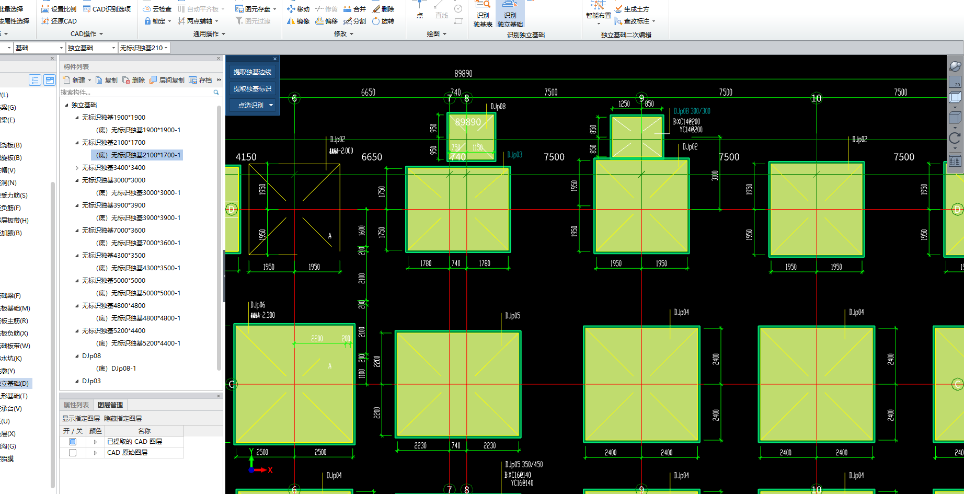This screenshot has width=964, height=494.
Task: Click the 还原CAD icon
Action: [45, 21]
